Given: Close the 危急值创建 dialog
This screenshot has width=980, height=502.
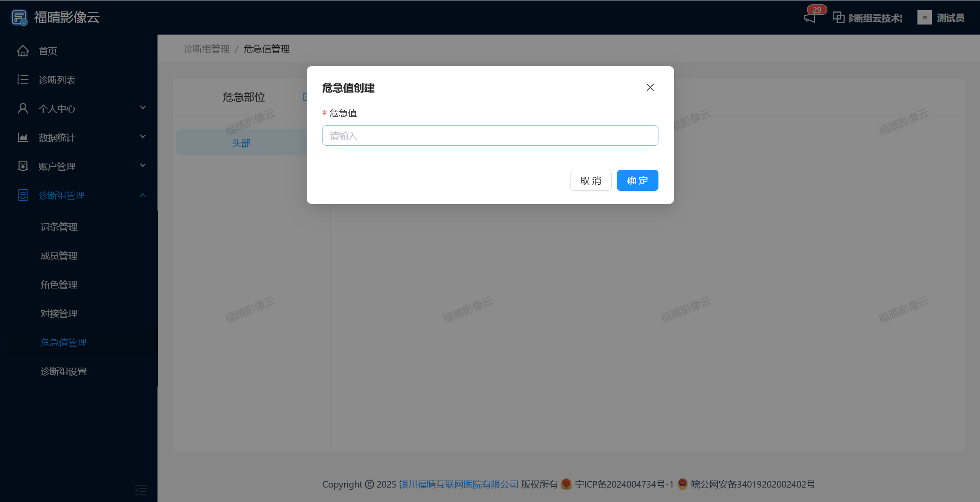Looking at the screenshot, I should click(650, 88).
